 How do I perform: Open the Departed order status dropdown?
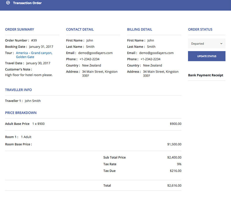point(206,44)
